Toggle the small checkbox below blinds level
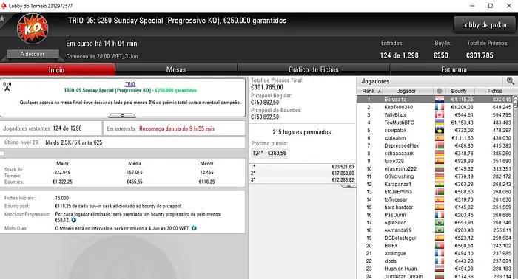The width and height of the screenshot is (518, 279). [2, 154]
